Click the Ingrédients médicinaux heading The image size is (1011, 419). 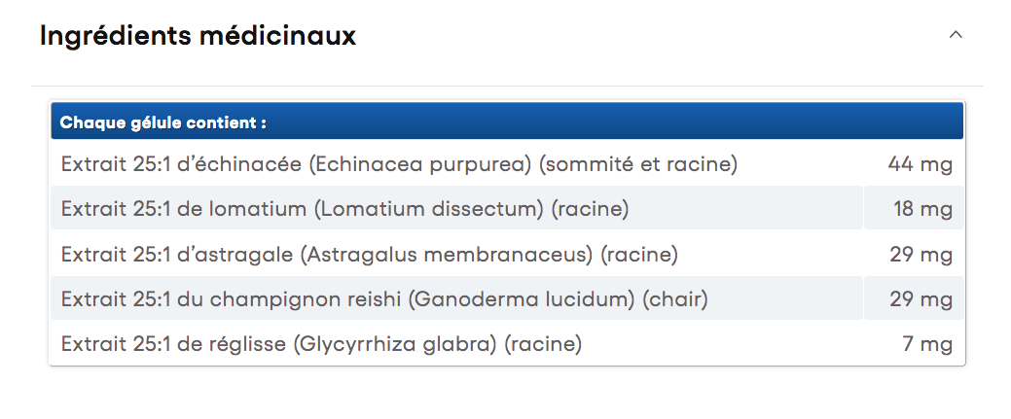198,36
